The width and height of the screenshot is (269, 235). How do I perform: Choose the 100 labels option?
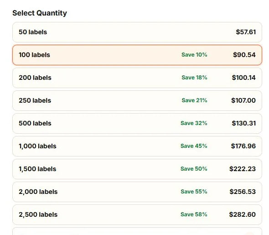(x=137, y=55)
